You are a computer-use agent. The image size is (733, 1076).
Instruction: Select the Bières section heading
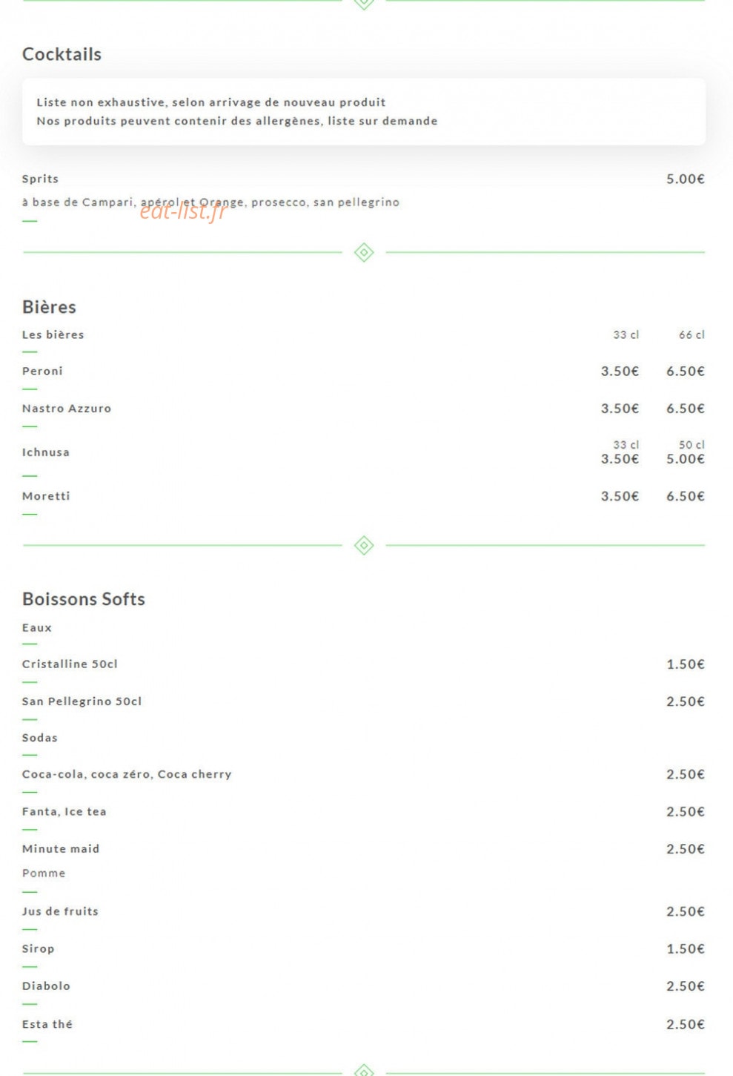pyautogui.click(x=49, y=307)
